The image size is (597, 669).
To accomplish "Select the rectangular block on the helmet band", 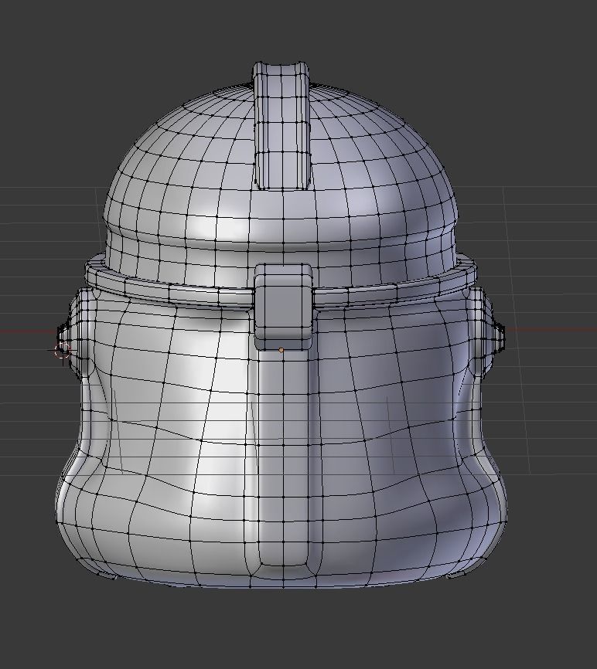I will click(x=284, y=306).
